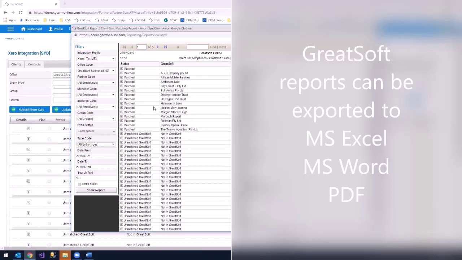The height and width of the screenshot is (260, 462).
Task: Click the Search Text field
Action: coord(96,178)
